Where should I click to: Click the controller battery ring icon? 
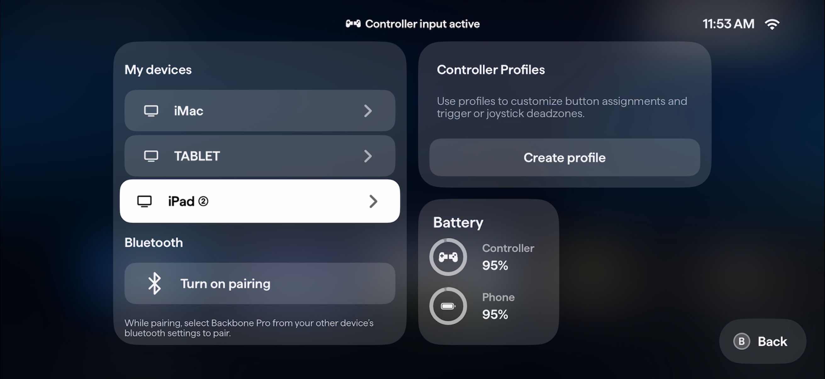(448, 257)
